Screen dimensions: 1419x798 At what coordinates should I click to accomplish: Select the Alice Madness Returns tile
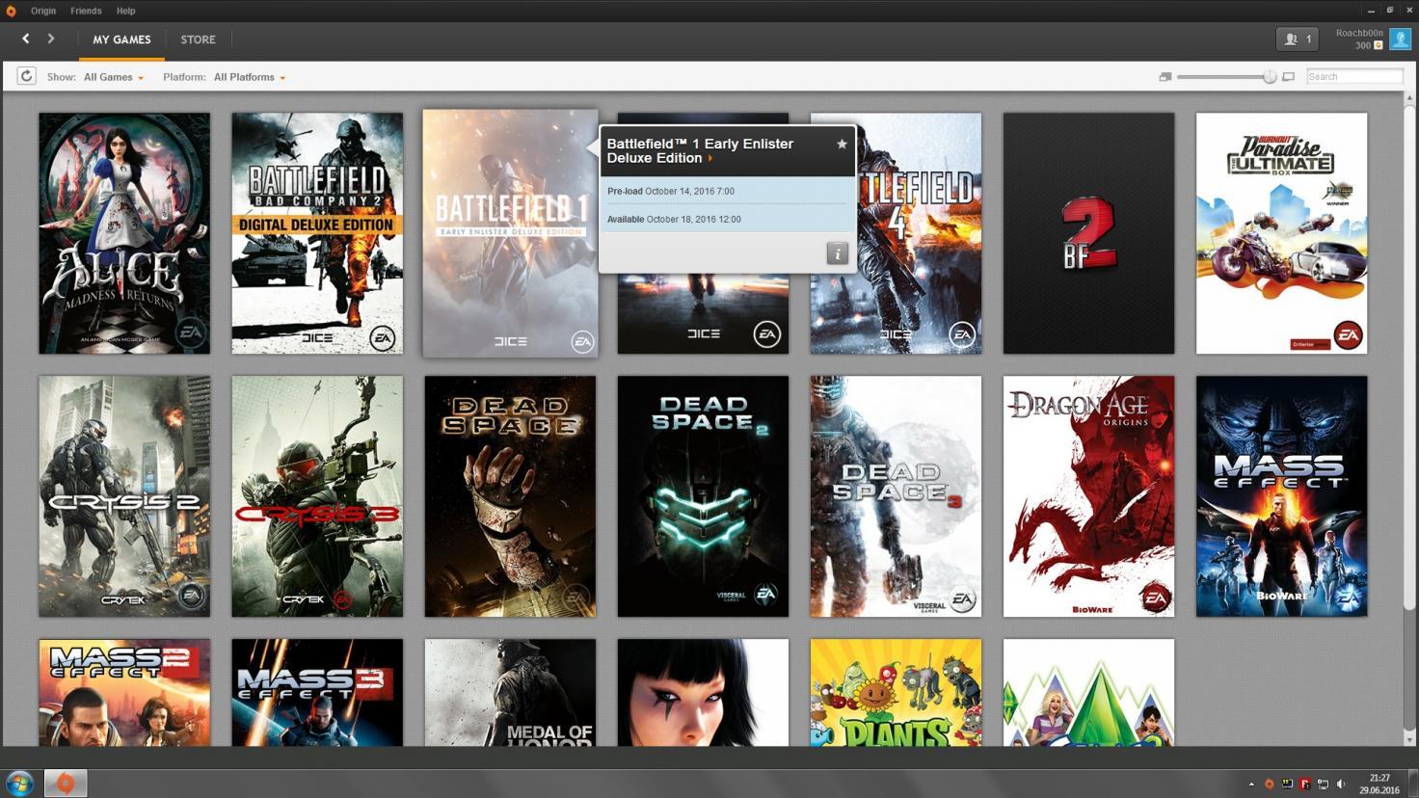(x=124, y=233)
